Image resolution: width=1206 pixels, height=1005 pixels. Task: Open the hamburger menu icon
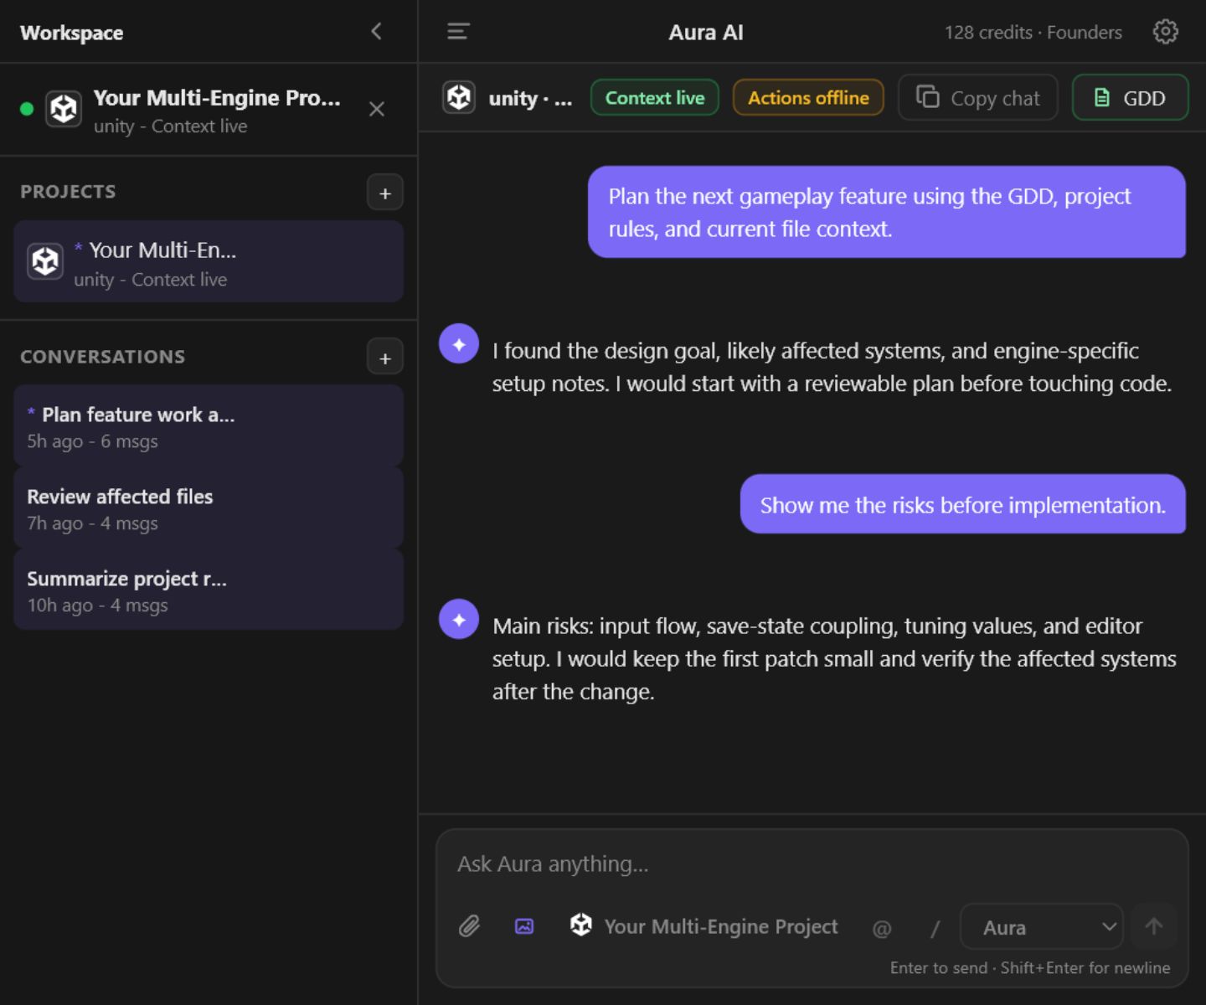[458, 32]
